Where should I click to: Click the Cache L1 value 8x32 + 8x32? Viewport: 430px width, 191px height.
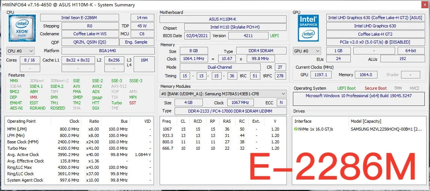click(x=78, y=60)
